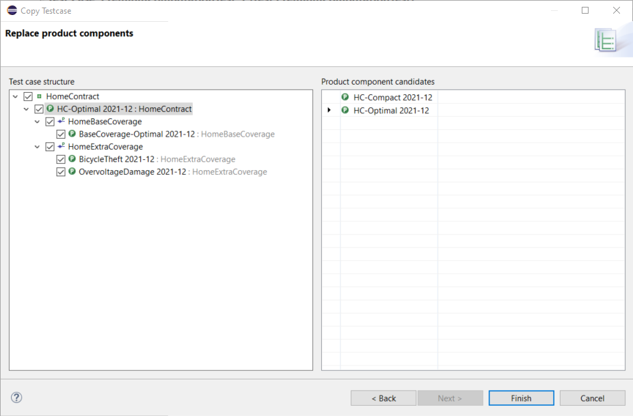Go back with the Back button

pyautogui.click(x=383, y=398)
